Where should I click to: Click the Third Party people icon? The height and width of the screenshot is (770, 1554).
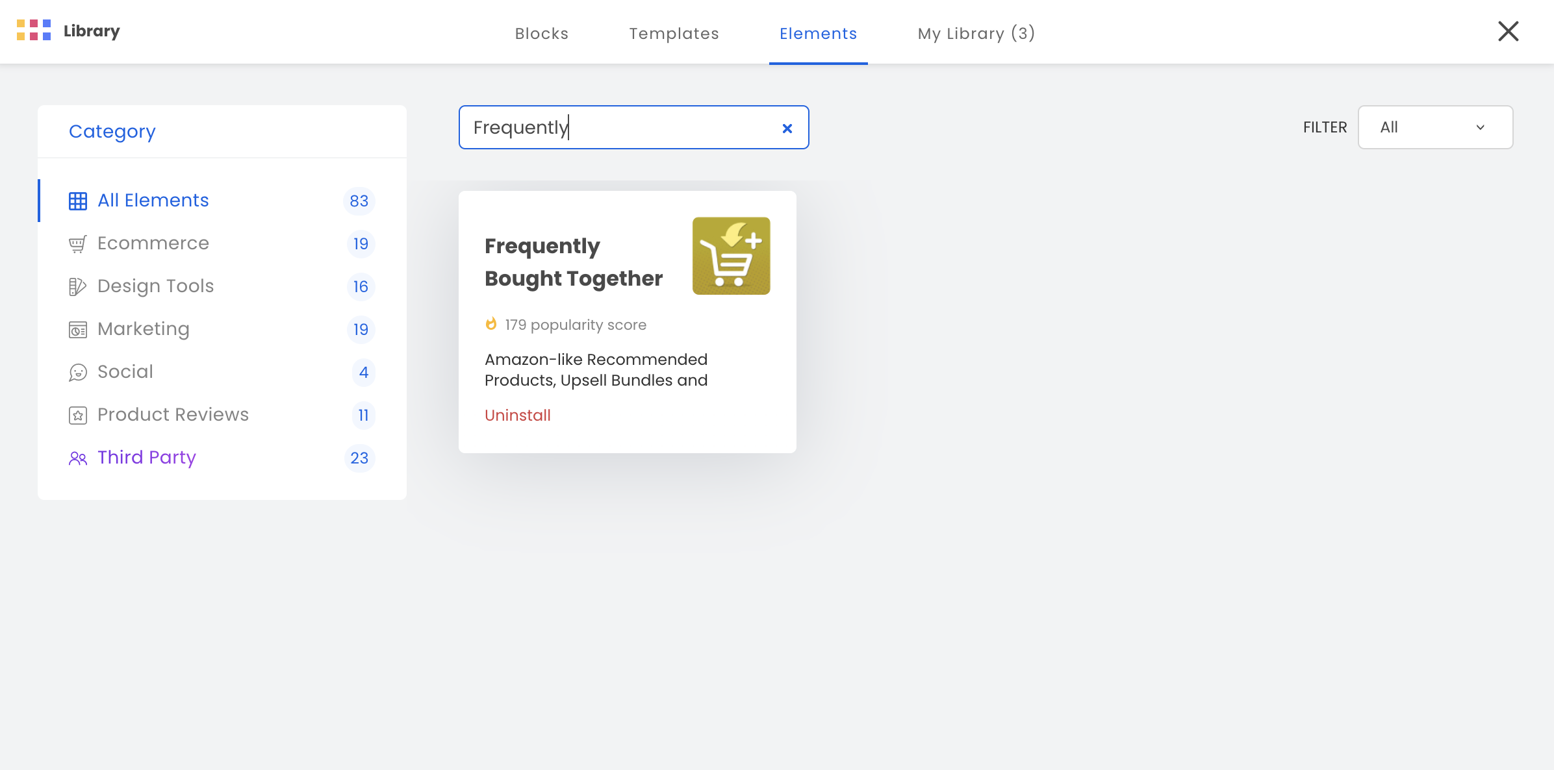click(78, 458)
